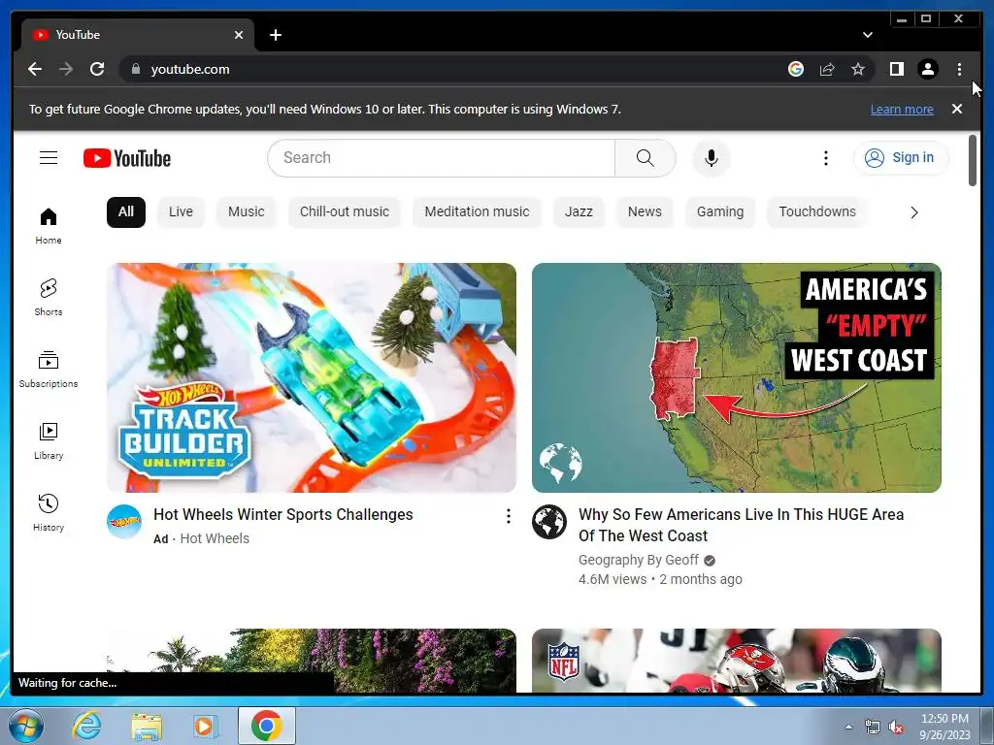Open History in the sidebar
This screenshot has width=994, height=745.
(x=49, y=512)
